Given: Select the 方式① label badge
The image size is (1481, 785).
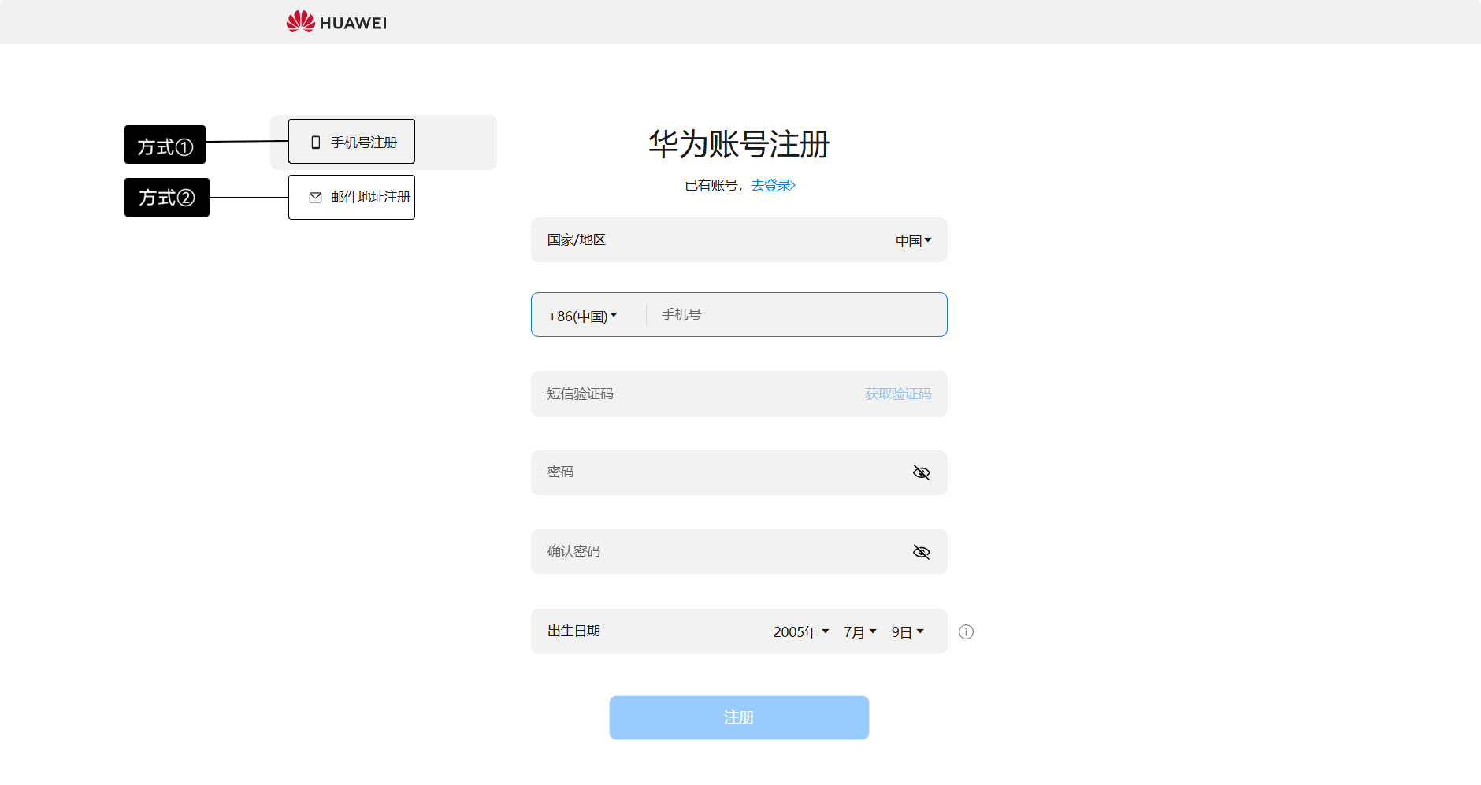Looking at the screenshot, I should click(164, 144).
